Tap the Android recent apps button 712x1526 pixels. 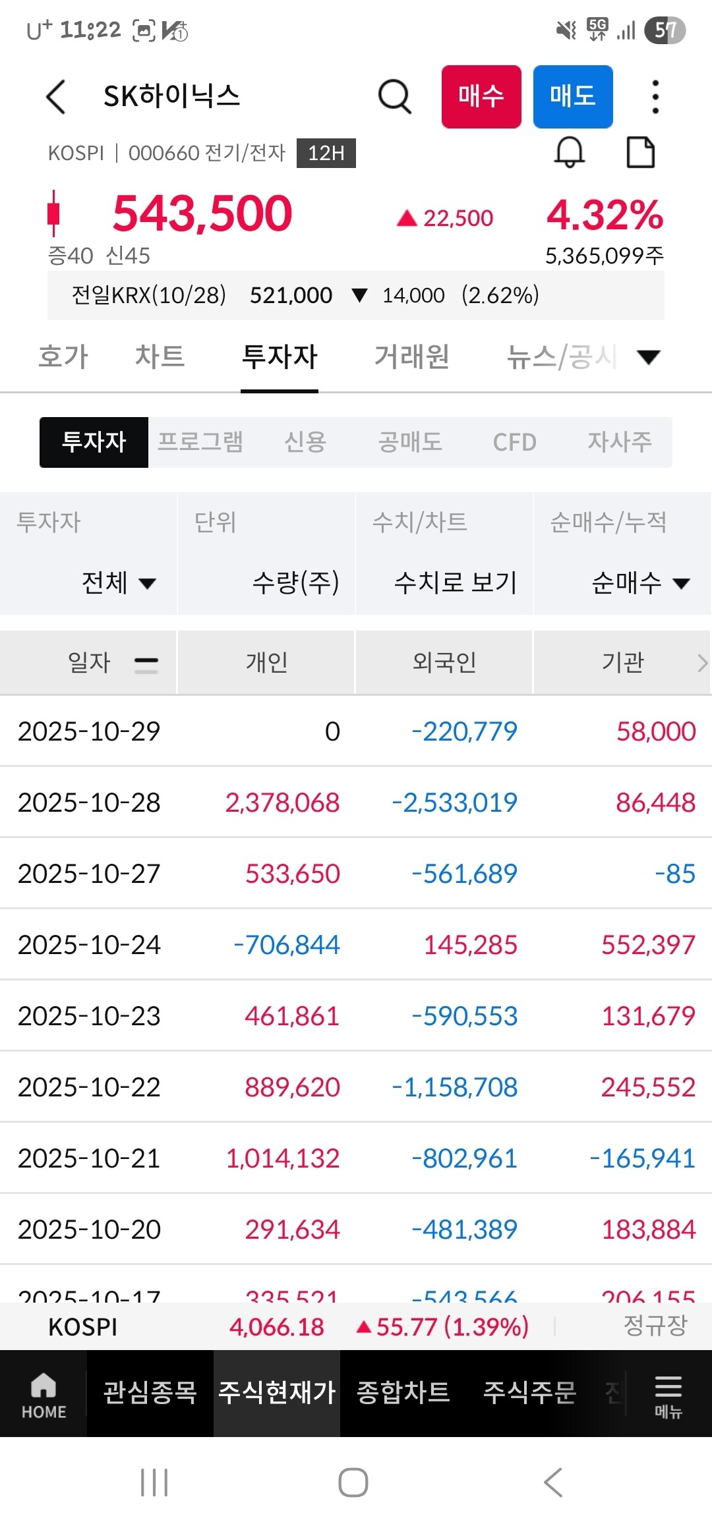tap(154, 1483)
